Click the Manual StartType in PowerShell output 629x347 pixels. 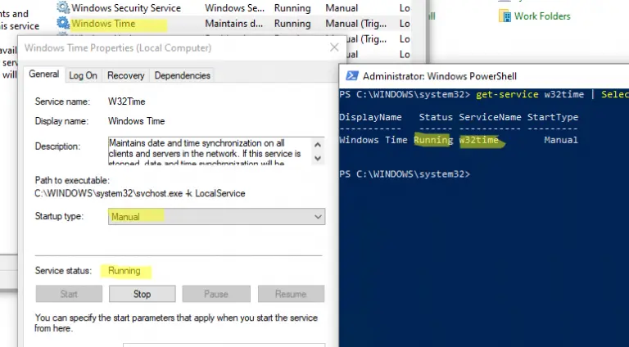coord(561,140)
